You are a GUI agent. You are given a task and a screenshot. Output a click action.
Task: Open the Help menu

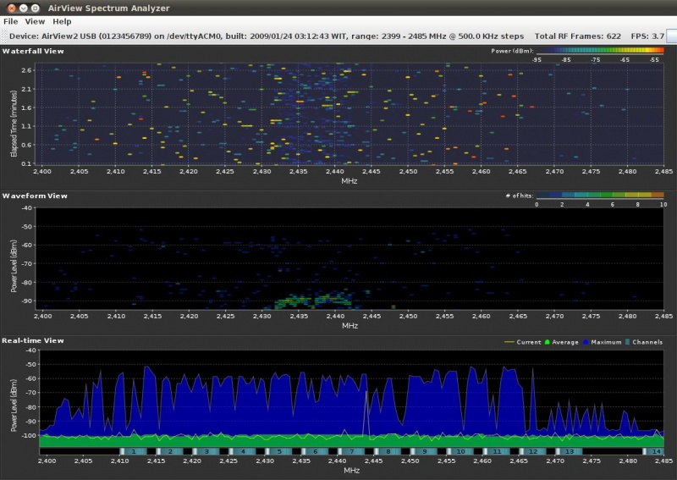62,21
